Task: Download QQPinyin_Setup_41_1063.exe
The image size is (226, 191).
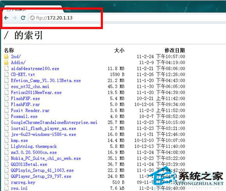Action: click(42, 170)
